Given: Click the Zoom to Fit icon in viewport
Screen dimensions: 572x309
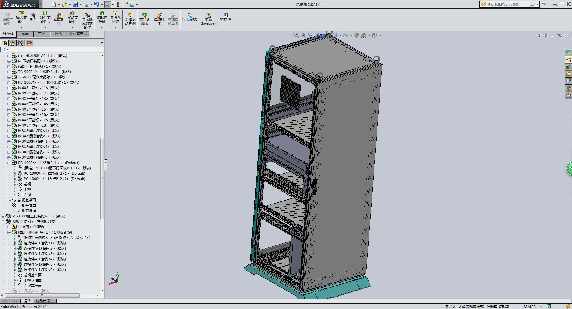Looking at the screenshot, I should click(x=296, y=35).
